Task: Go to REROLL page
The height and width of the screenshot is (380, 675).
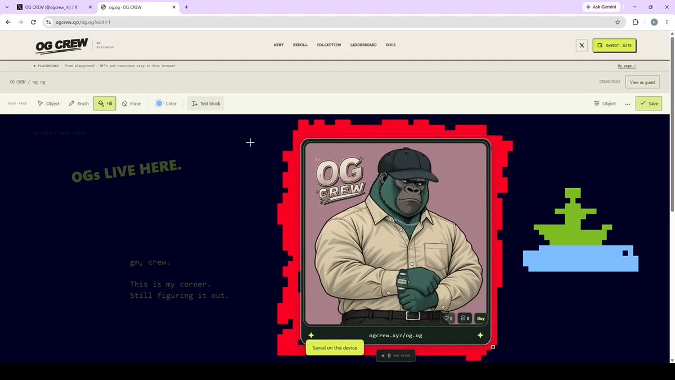Action: (x=300, y=45)
